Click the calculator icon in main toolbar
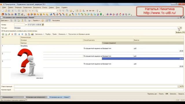Screen dimensions: 185x104 click(x=77, y=11)
